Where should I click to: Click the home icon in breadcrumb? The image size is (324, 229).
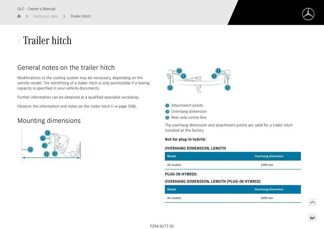click(x=19, y=16)
